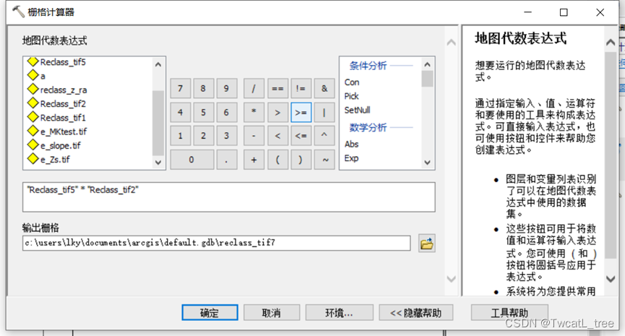Click the browse folder icon for output raster

(426, 243)
